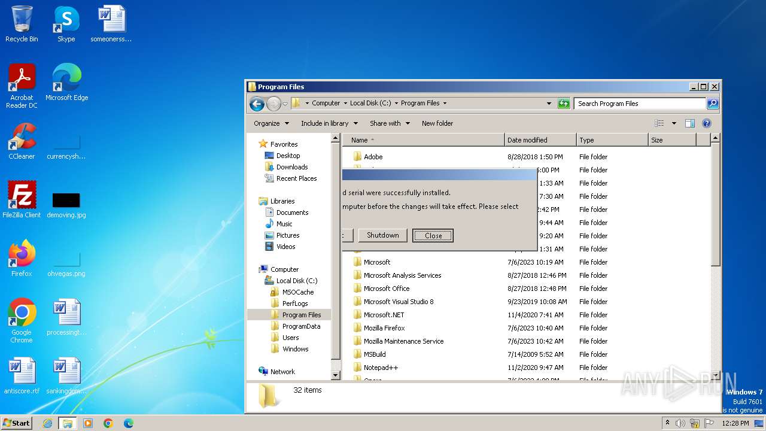Click the Explorer Forward navigation button
The width and height of the screenshot is (766, 431).
pos(273,104)
